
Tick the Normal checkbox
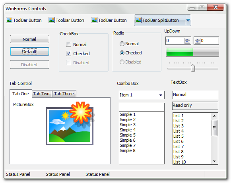click(68, 44)
